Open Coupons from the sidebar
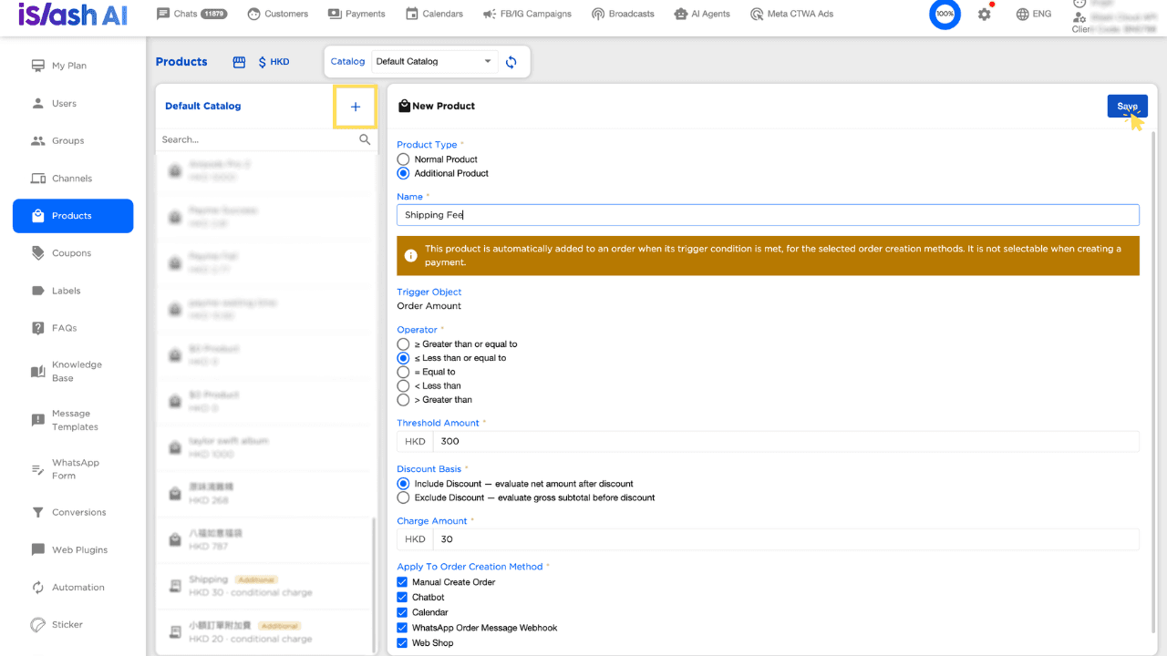The width and height of the screenshot is (1167, 656). coord(73,253)
